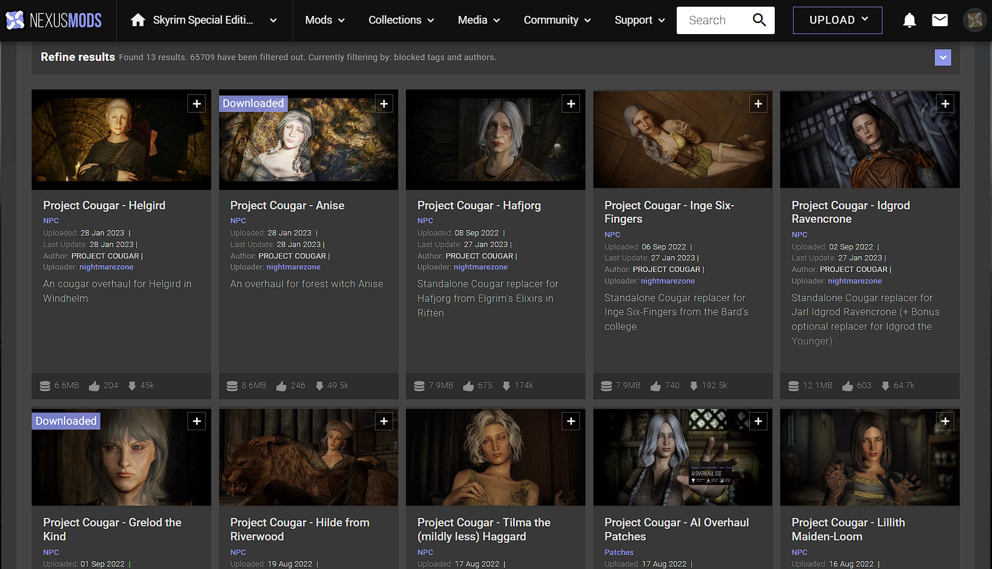Open nightmarezone uploader link on Hafjorg card

(x=481, y=267)
